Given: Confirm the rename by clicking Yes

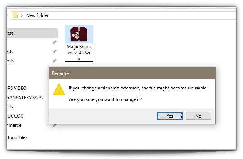Looking at the screenshot, I should point(170,116).
